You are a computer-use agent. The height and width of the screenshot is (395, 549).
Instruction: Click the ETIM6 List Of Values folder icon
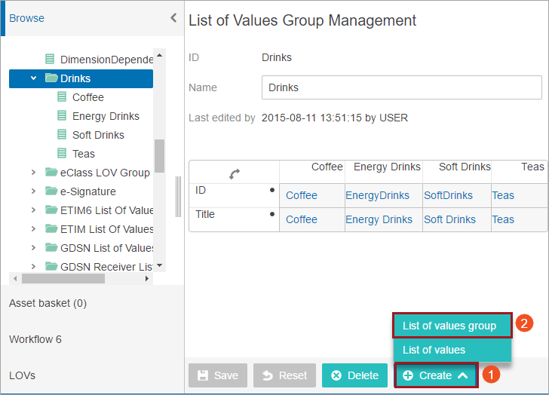[x=51, y=210]
